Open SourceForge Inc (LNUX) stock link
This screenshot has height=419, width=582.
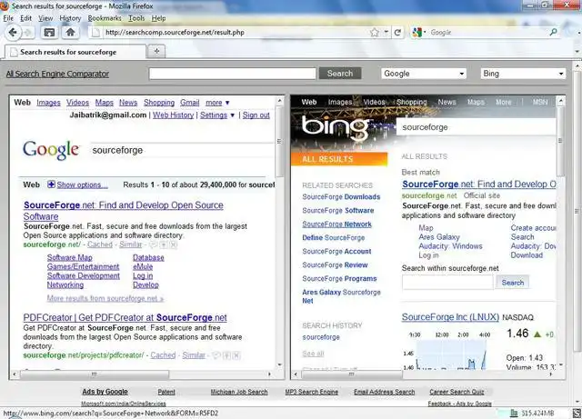450,317
